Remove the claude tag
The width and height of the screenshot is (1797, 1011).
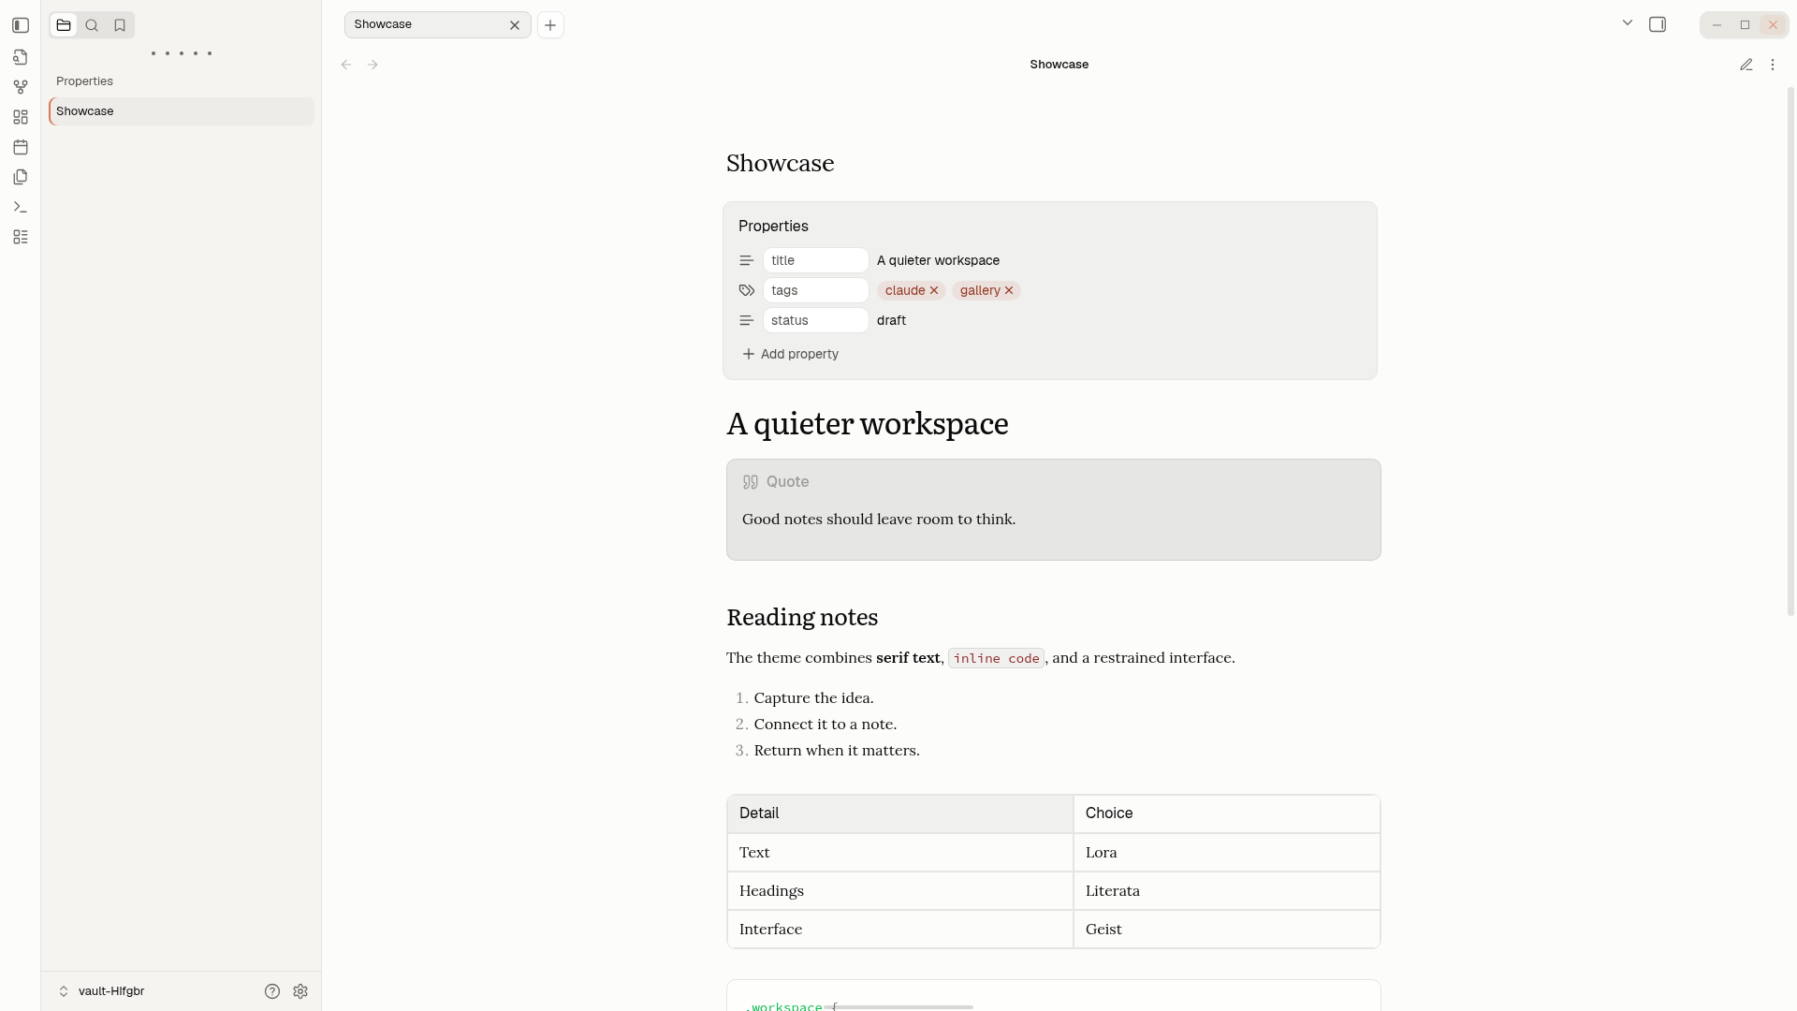click(x=934, y=290)
